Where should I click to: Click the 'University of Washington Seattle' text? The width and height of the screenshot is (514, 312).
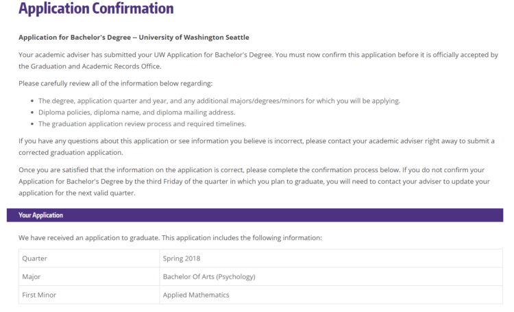[194, 38]
